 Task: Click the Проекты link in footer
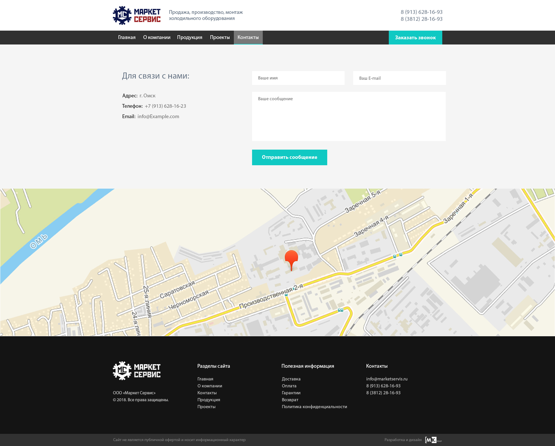(x=206, y=406)
